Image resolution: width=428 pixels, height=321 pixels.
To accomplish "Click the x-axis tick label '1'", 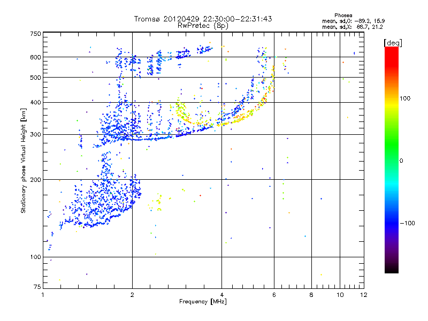I will point(43,295).
